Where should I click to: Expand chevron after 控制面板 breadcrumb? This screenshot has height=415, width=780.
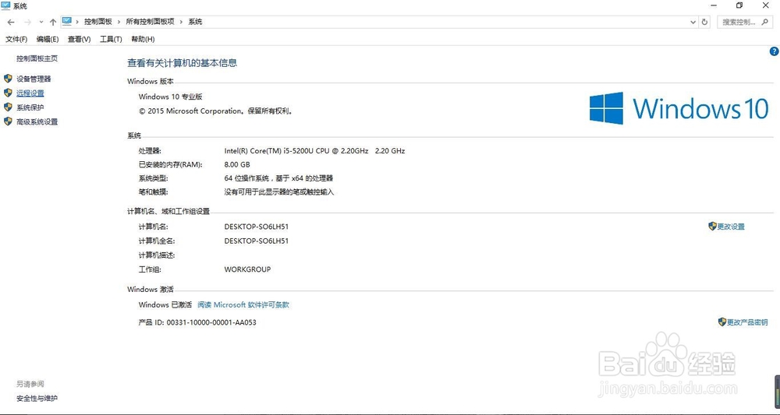tap(119, 22)
